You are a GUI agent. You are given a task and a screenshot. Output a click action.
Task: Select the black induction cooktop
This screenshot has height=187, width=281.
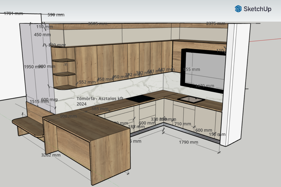[140, 98]
